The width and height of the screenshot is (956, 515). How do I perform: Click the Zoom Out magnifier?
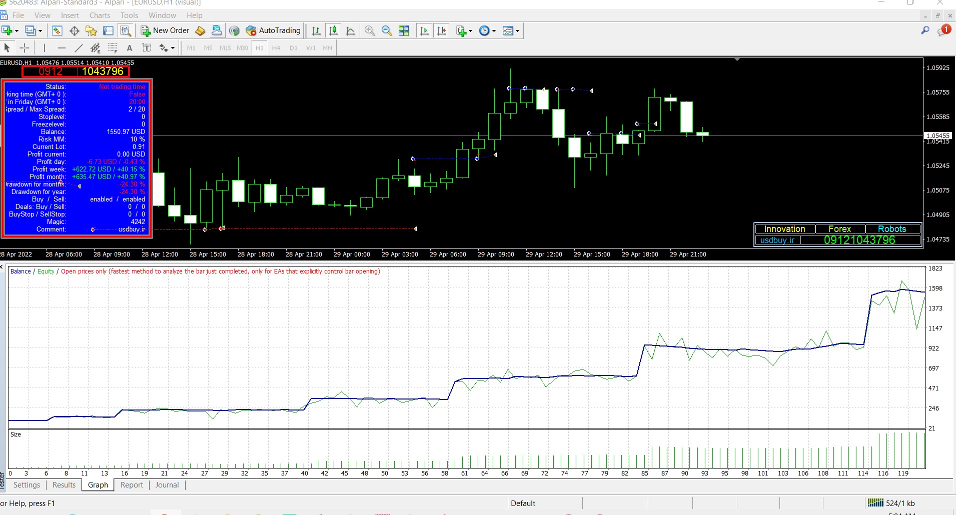point(387,31)
